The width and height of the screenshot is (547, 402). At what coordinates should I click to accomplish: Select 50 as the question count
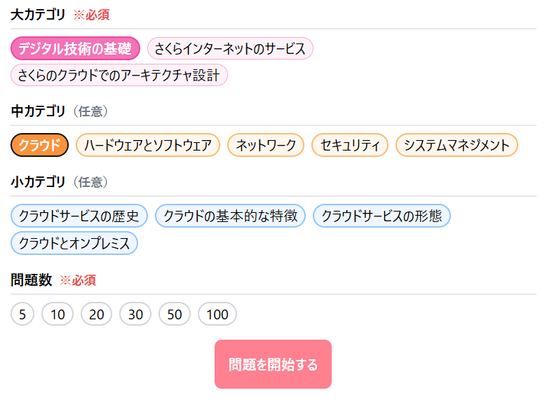[175, 314]
